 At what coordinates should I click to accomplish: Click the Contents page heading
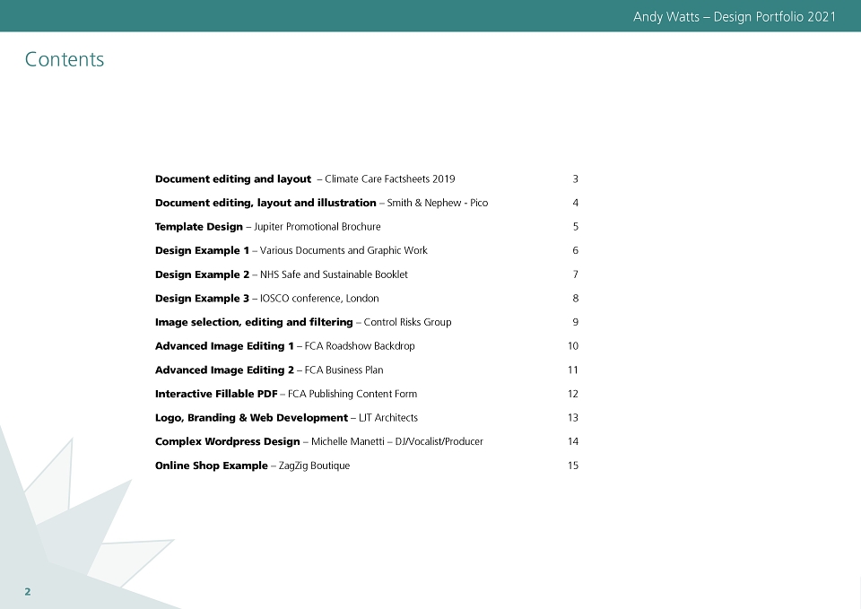(65, 59)
